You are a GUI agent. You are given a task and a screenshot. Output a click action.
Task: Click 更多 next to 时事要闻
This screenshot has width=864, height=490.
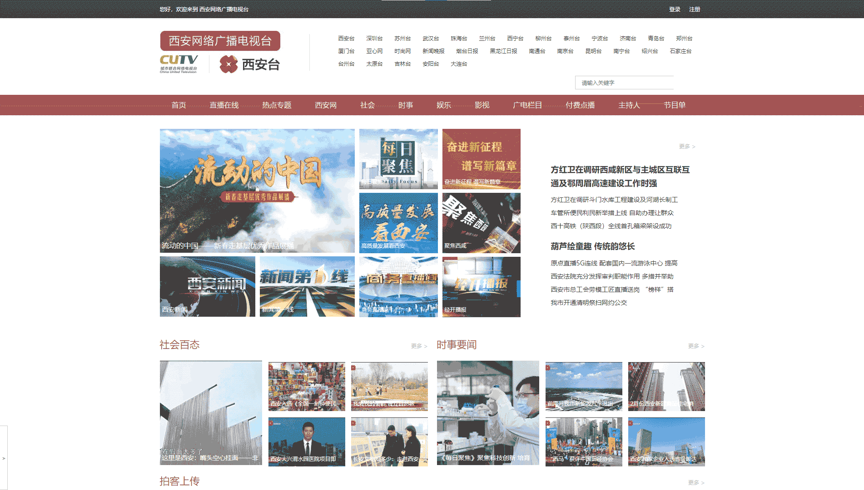tap(696, 346)
